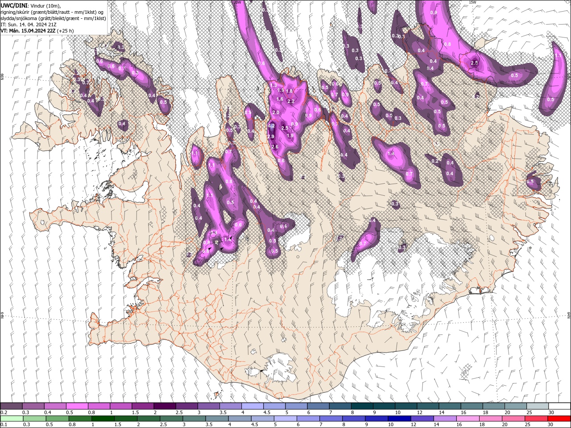Click the '20W' longitude label at the top
571x428 pixels.
click(237, 2)
